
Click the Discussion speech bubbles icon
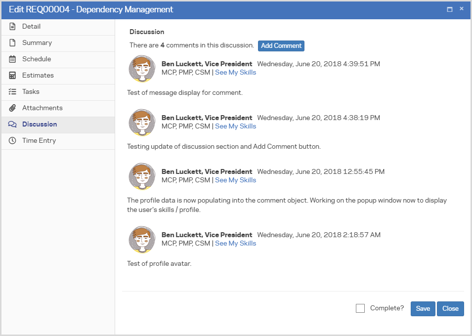pyautogui.click(x=12, y=125)
